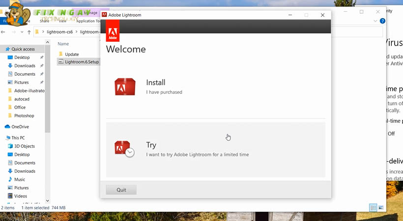The image size is (403, 221).
Task: Expand the ribbon using the chevron
Action: point(375,21)
